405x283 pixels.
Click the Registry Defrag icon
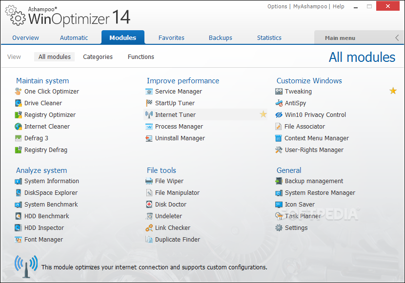point(18,150)
